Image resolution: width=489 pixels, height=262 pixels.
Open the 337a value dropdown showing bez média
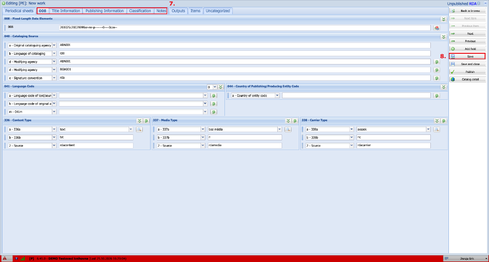tap(280, 129)
